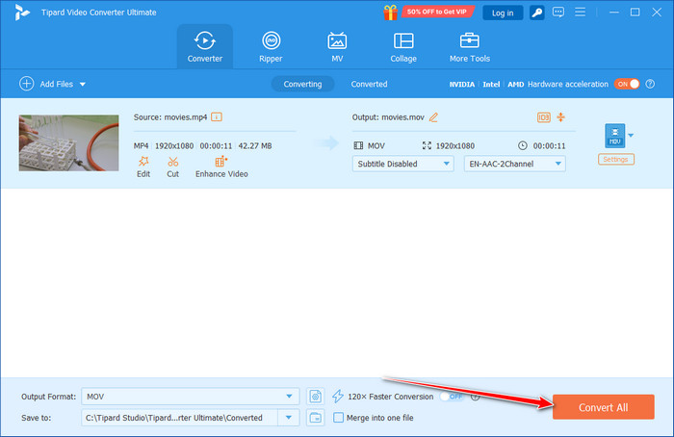The image size is (674, 437).
Task: Click the Cut scissors icon
Action: coord(173,162)
